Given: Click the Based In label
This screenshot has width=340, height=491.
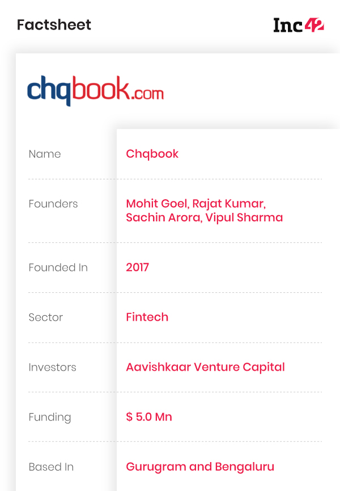Looking at the screenshot, I should [x=51, y=467].
